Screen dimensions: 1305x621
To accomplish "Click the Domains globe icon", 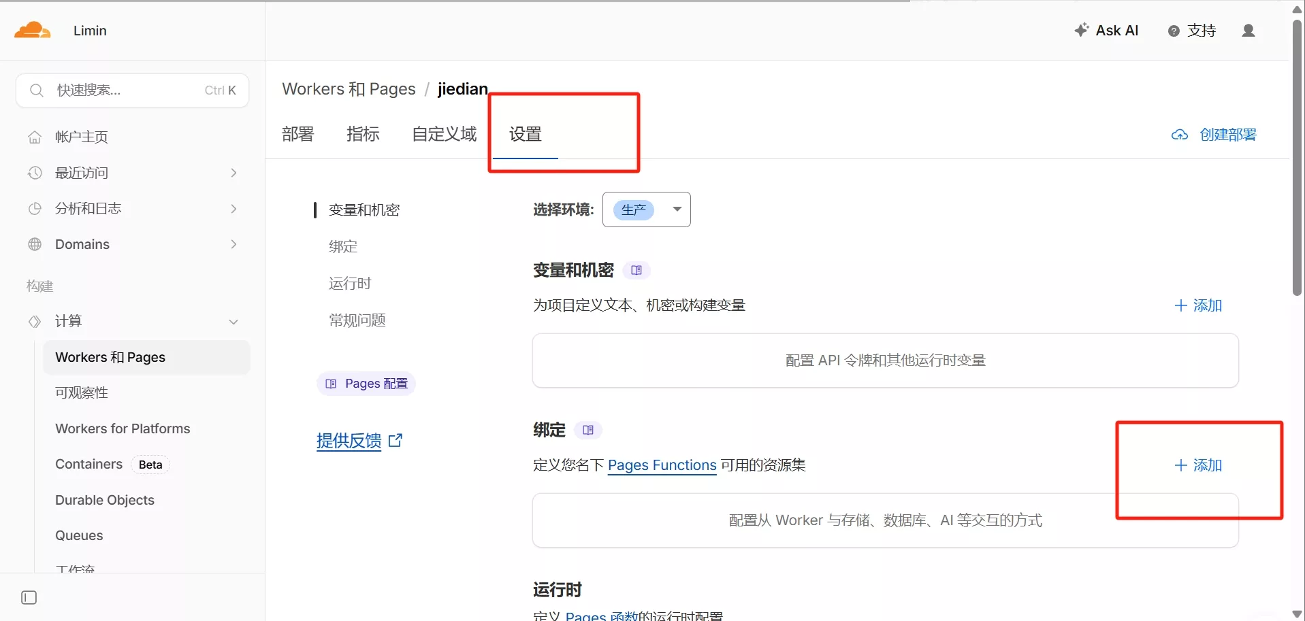I will pos(35,244).
